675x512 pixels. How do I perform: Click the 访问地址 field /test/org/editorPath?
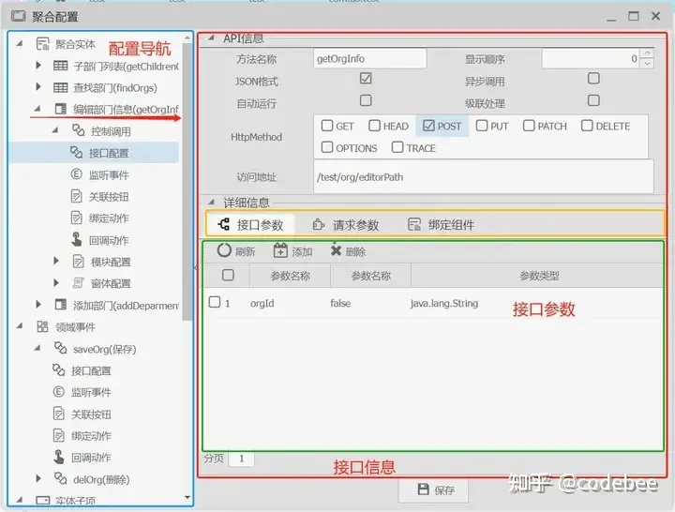pos(484,177)
